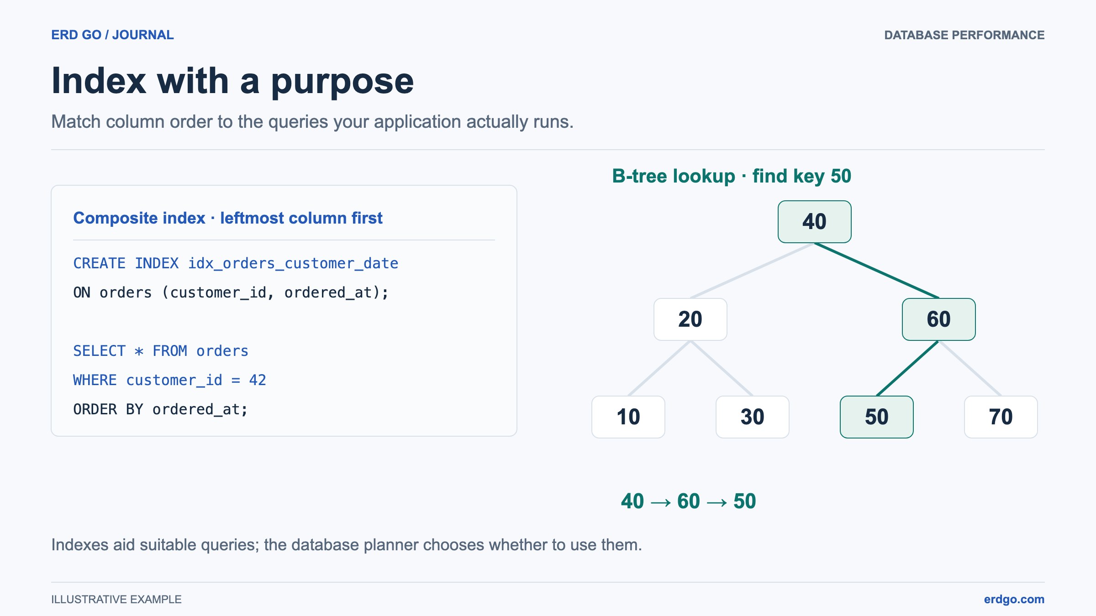Image resolution: width=1096 pixels, height=616 pixels.
Task: Click the DATABASE PERFORMANCE category label
Action: pos(964,35)
